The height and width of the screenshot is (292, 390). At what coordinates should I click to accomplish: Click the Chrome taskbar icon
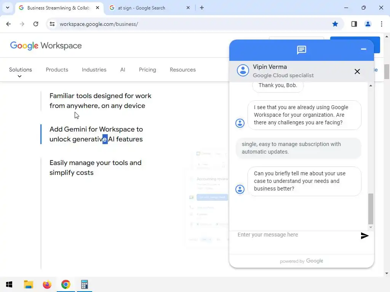[x=66, y=284]
